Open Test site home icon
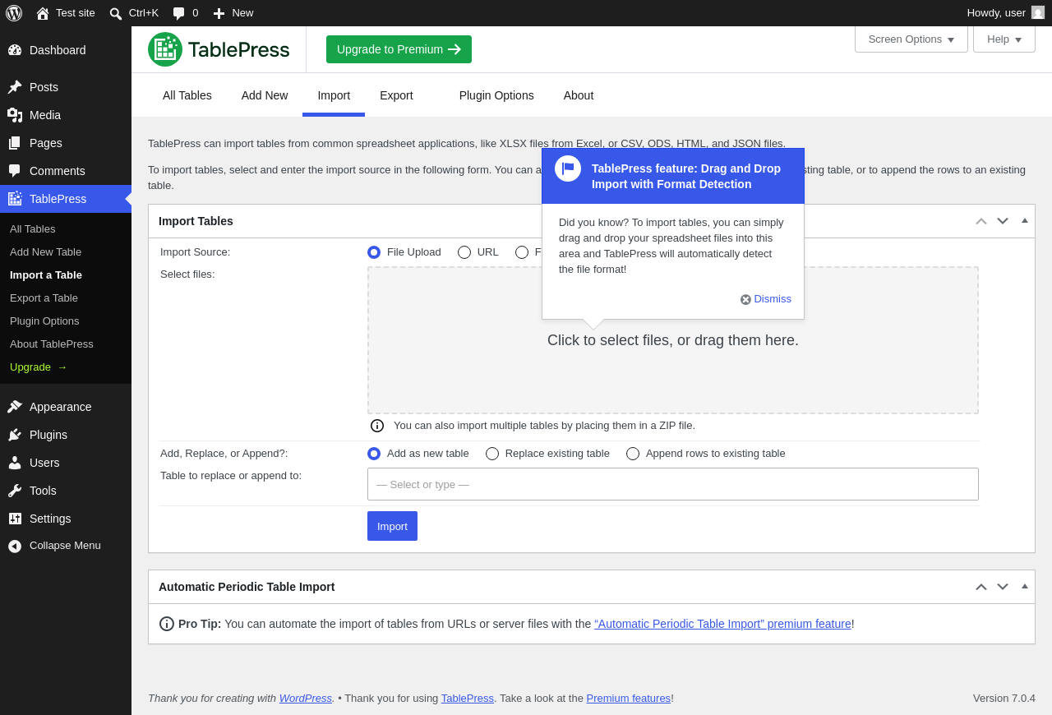 (43, 13)
